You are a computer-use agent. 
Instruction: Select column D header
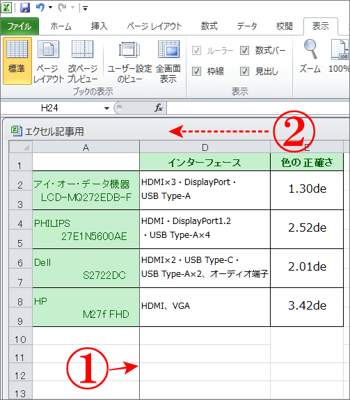[x=205, y=147]
